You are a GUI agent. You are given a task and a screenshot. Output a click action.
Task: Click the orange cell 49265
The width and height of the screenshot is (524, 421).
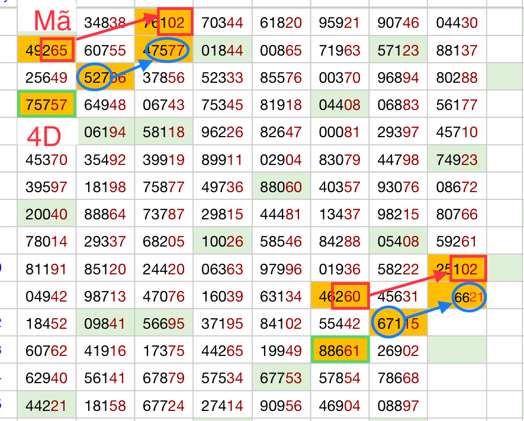pos(46,50)
